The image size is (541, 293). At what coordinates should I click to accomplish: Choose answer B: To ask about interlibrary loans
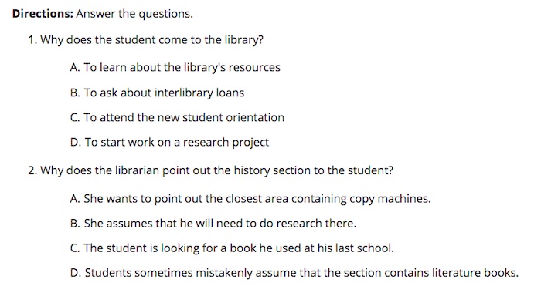[157, 93]
